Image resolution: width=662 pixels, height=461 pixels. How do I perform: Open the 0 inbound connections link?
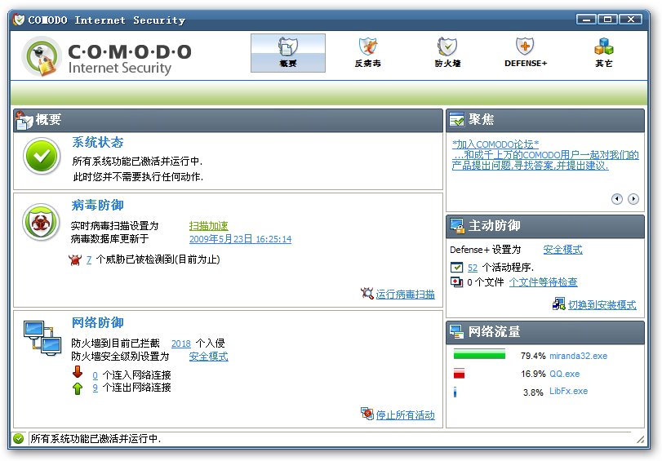point(95,375)
